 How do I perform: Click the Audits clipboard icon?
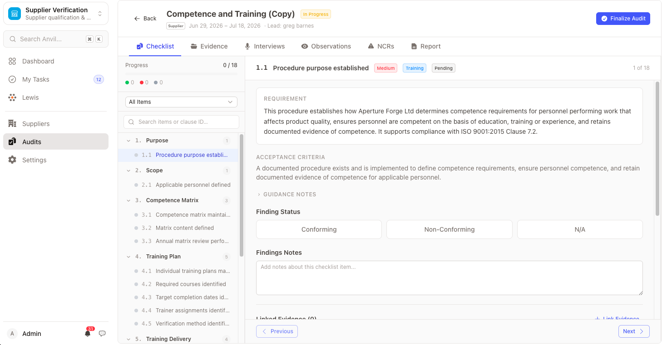(x=12, y=142)
